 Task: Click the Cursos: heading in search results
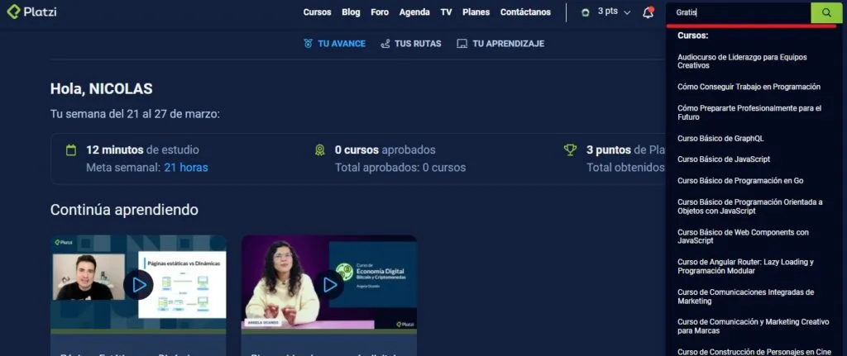(x=693, y=36)
